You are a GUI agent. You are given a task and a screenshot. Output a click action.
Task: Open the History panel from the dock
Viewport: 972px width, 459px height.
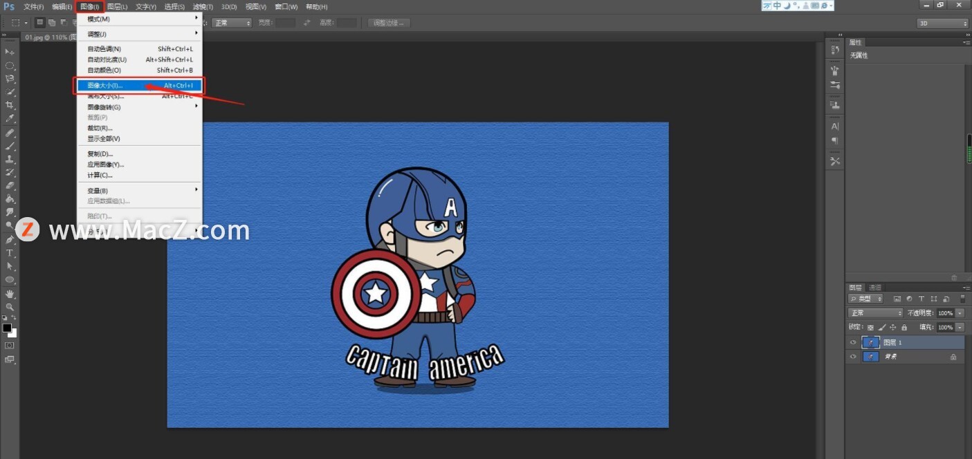point(835,50)
